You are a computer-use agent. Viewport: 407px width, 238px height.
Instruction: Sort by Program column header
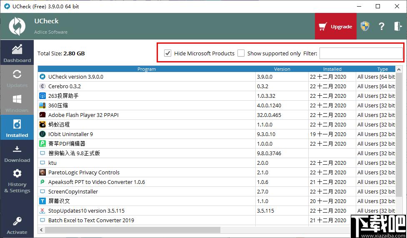coord(147,69)
